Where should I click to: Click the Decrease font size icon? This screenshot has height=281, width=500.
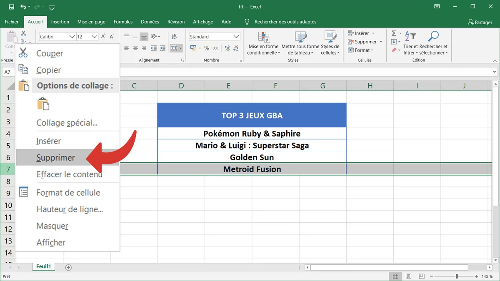pos(112,37)
